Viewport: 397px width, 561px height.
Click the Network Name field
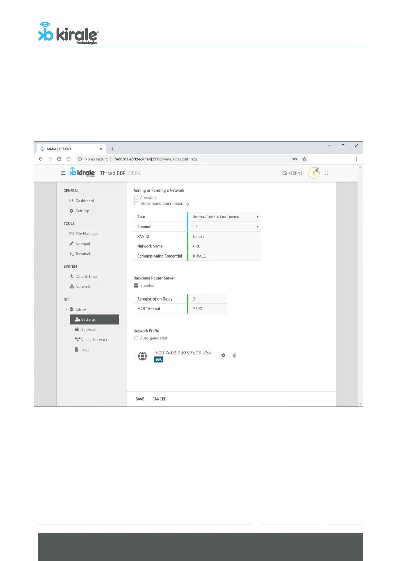[224, 246]
